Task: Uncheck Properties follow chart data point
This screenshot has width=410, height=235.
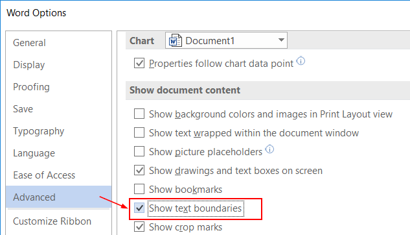Action: (x=139, y=63)
